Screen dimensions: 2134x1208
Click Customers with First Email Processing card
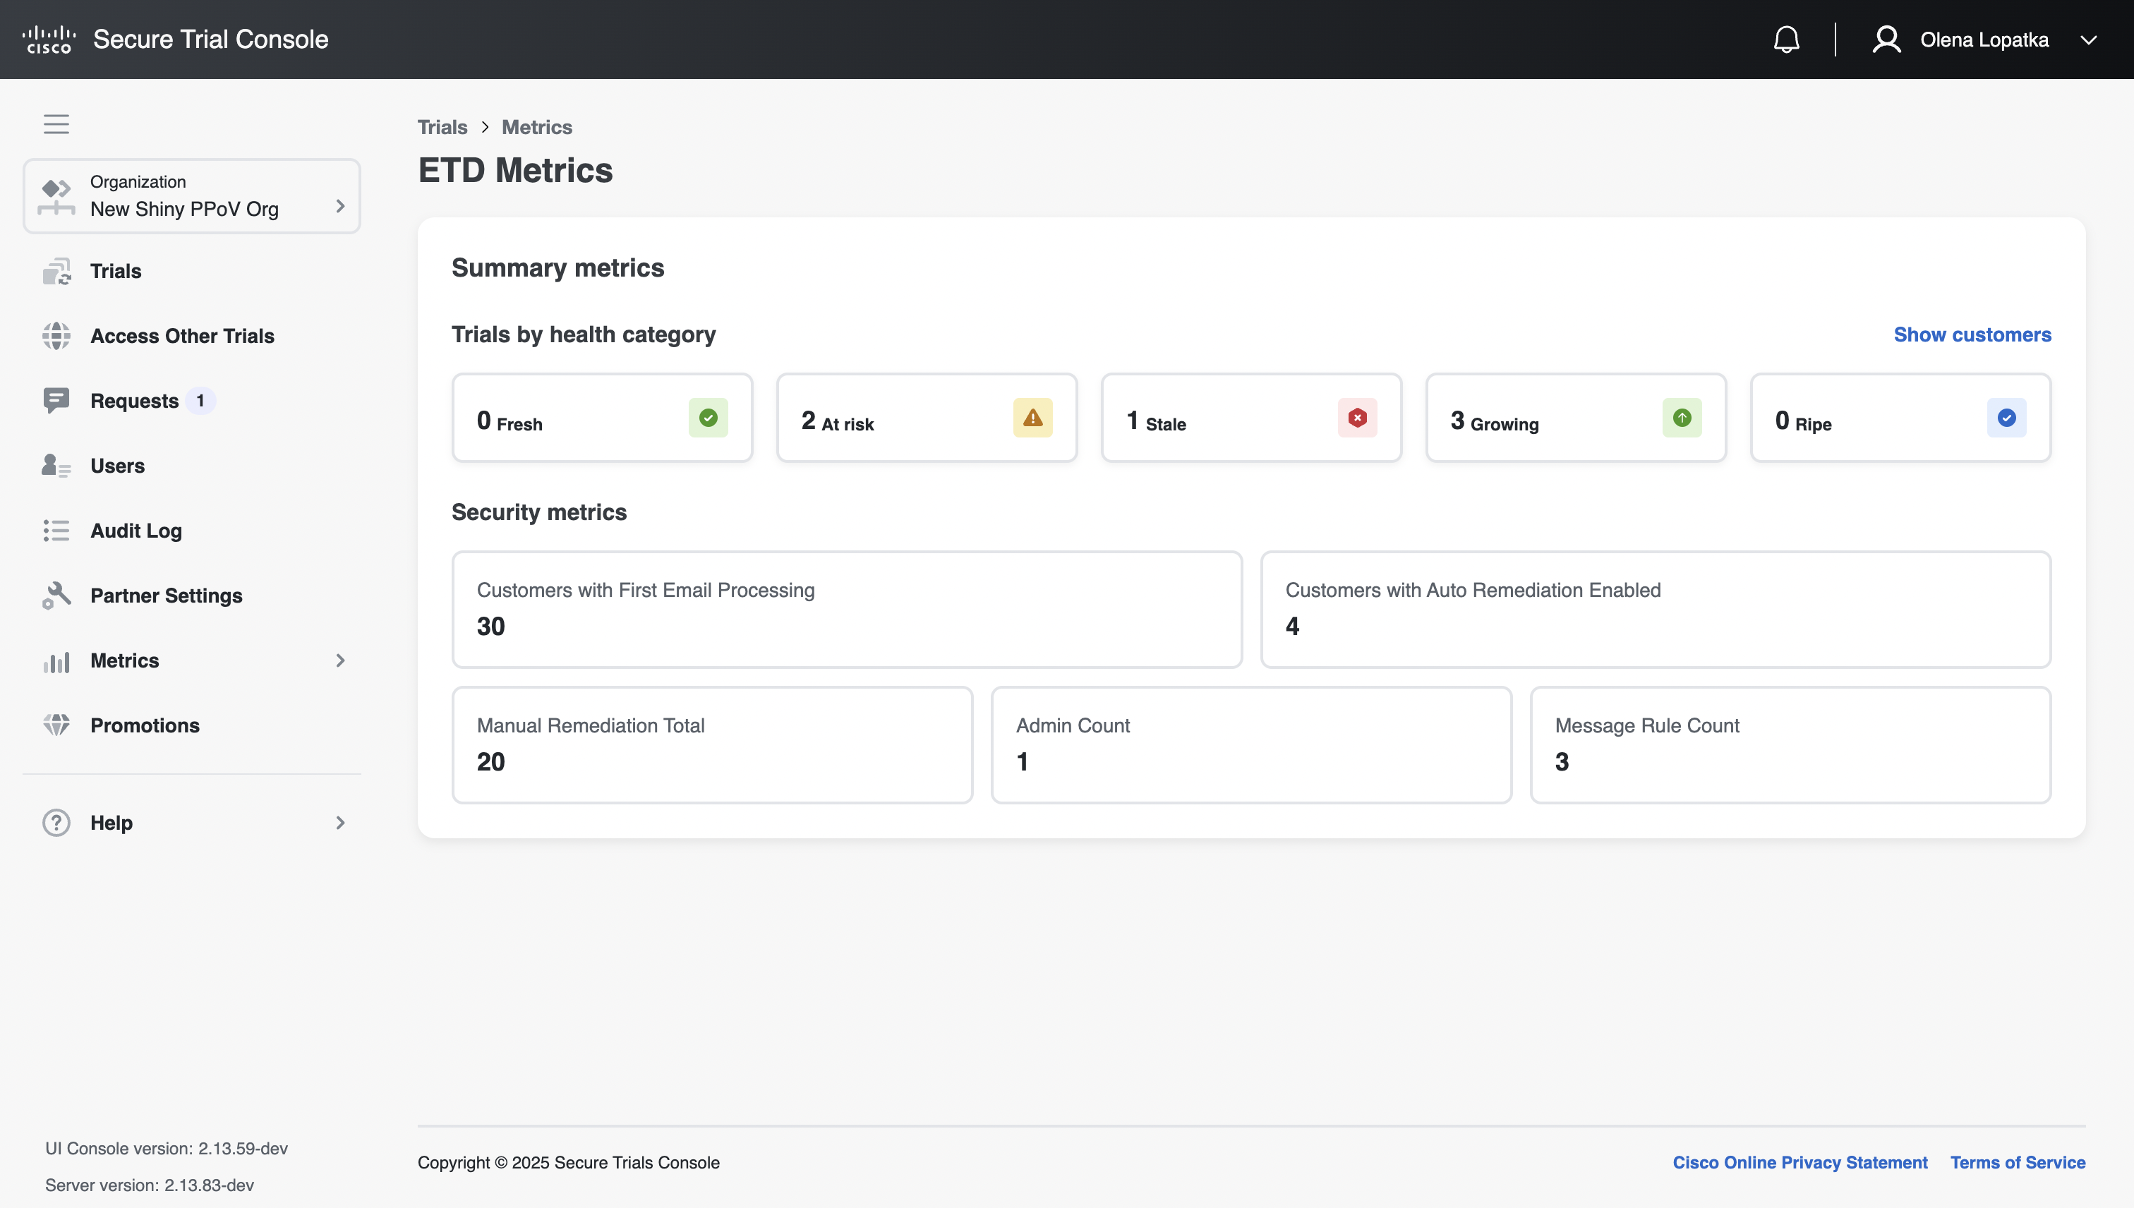click(847, 610)
